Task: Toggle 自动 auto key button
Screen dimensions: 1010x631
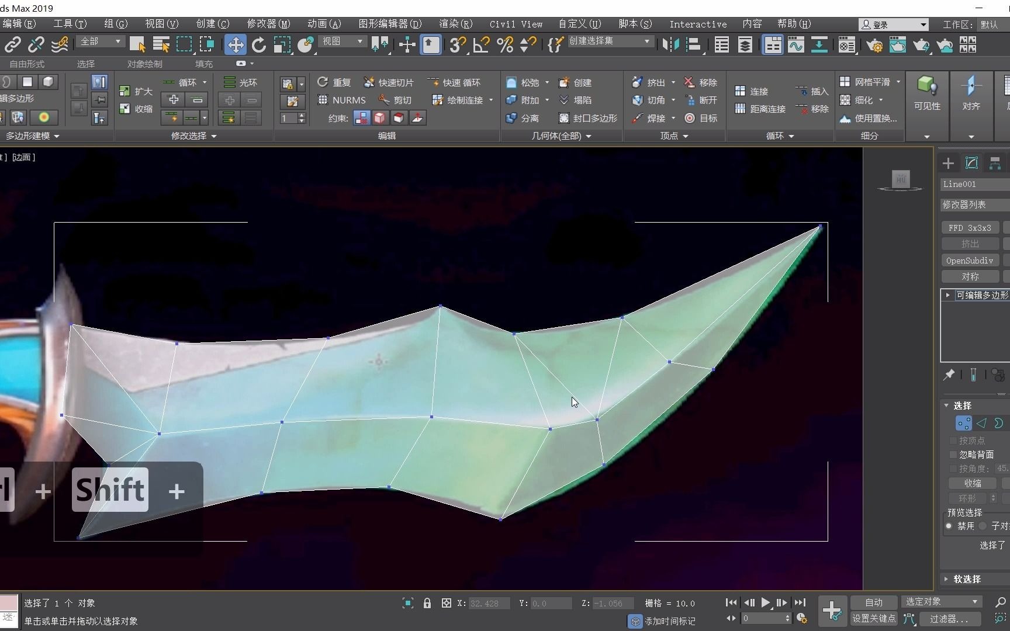Action: coord(874,602)
